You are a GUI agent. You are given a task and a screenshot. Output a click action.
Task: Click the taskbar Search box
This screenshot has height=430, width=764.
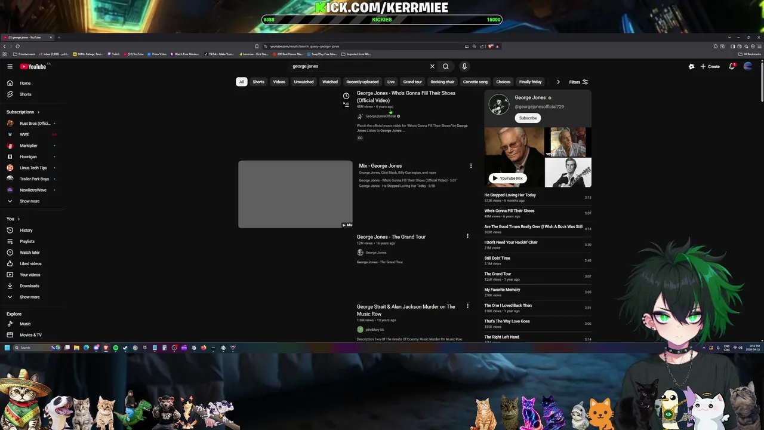click(37, 348)
